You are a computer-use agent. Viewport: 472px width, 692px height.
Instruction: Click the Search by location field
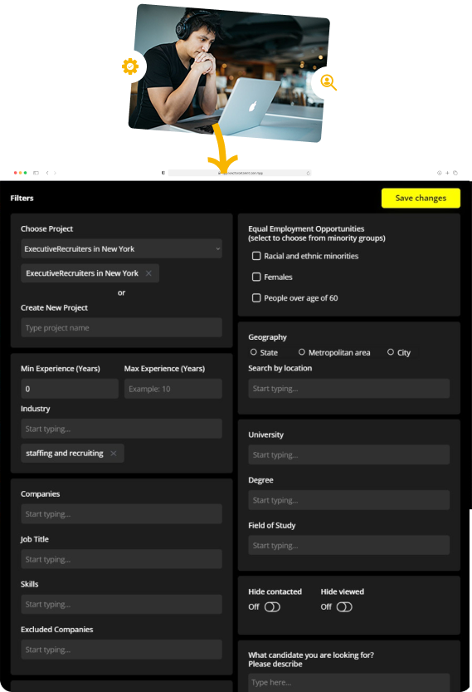coord(348,389)
